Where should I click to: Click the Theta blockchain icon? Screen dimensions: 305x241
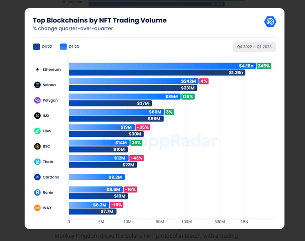coord(37,162)
